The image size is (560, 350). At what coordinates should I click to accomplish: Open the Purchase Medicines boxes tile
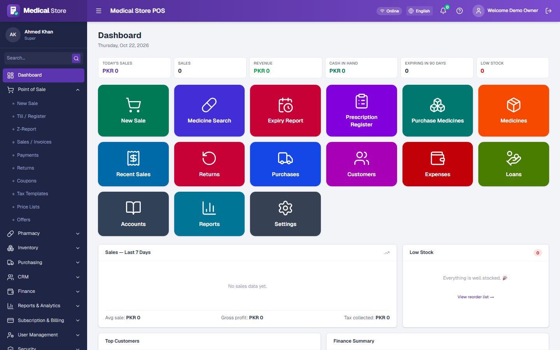[437, 111]
